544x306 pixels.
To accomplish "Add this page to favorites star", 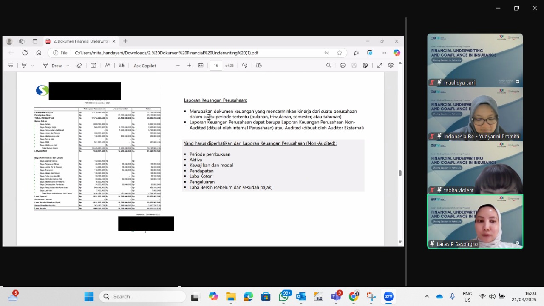I will [x=340, y=53].
